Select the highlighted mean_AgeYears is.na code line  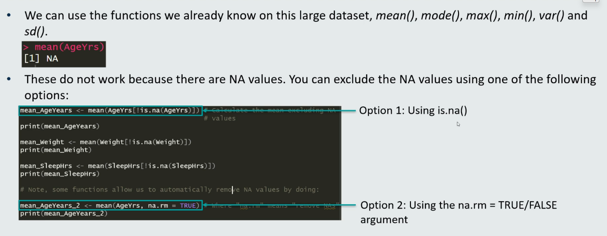(110, 110)
